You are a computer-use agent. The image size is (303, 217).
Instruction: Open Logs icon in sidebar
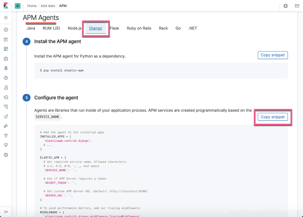click(6, 97)
